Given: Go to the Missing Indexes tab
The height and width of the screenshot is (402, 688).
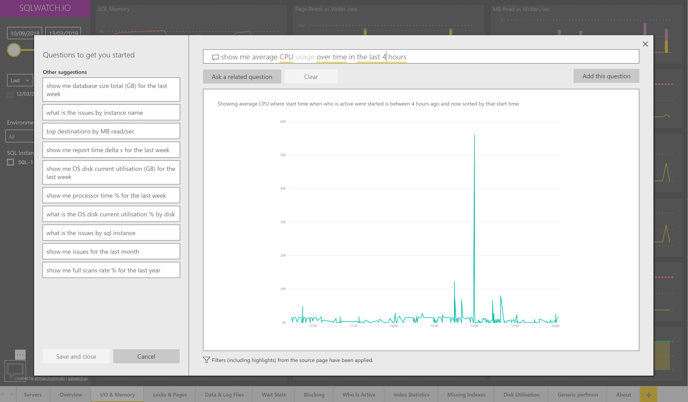Looking at the screenshot, I should pos(466,395).
